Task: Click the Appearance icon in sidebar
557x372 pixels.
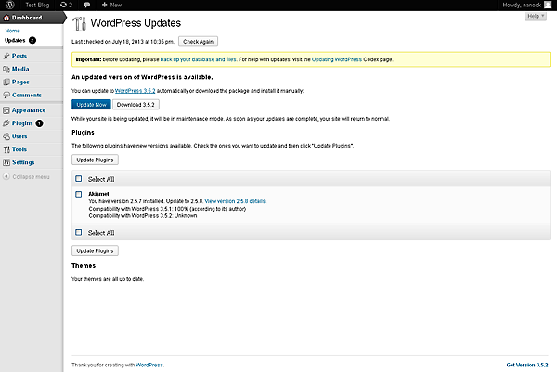Action: (x=6, y=110)
